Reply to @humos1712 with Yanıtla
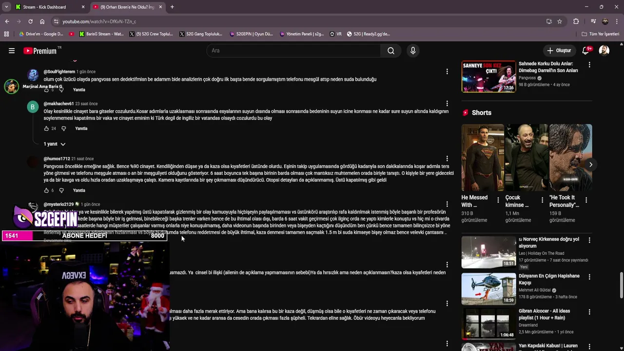 coord(79,191)
